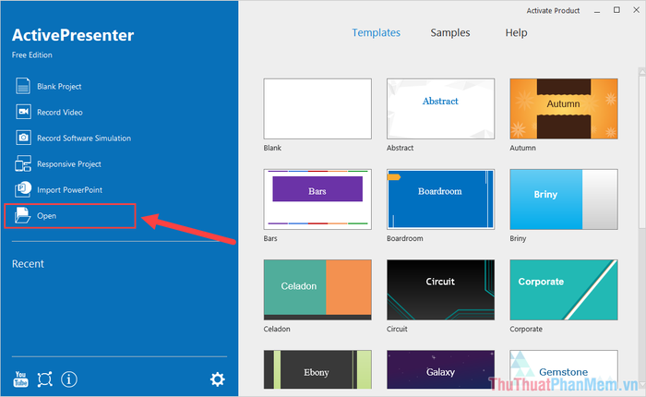This screenshot has width=646, height=397.
Task: Open the YouTube icon in bottom bar
Action: (x=20, y=379)
